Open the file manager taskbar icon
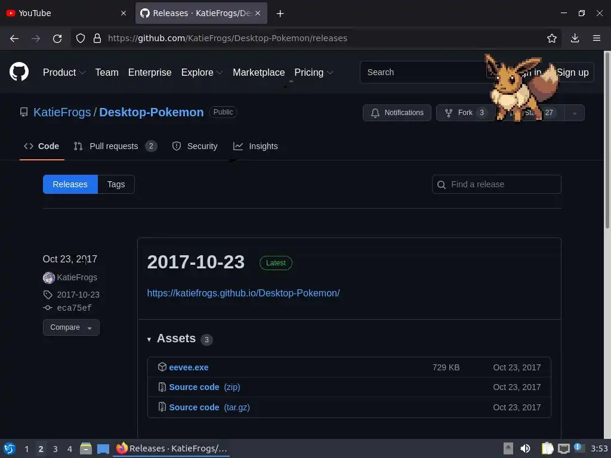This screenshot has width=611, height=458. (x=86, y=448)
